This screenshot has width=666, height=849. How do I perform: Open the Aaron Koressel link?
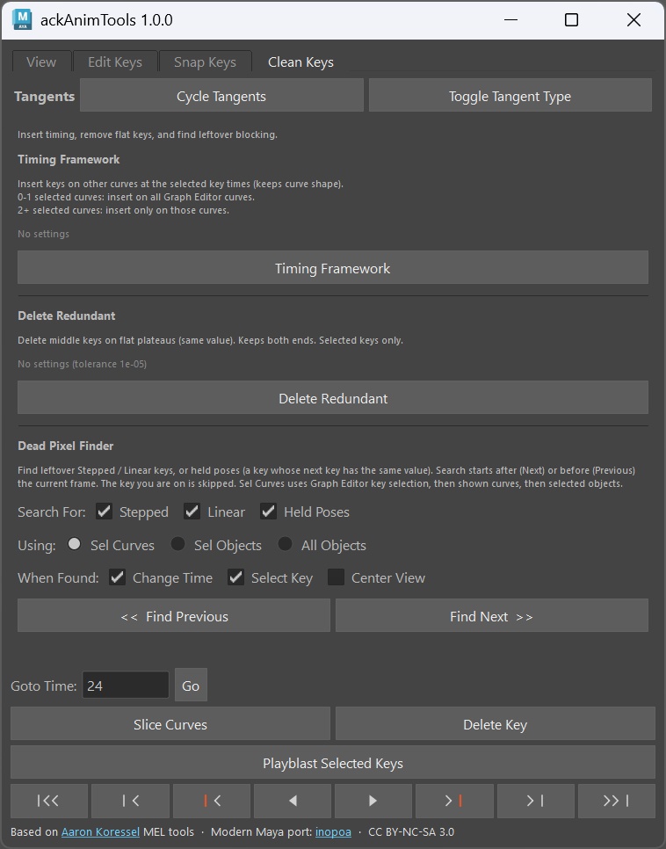(100, 831)
